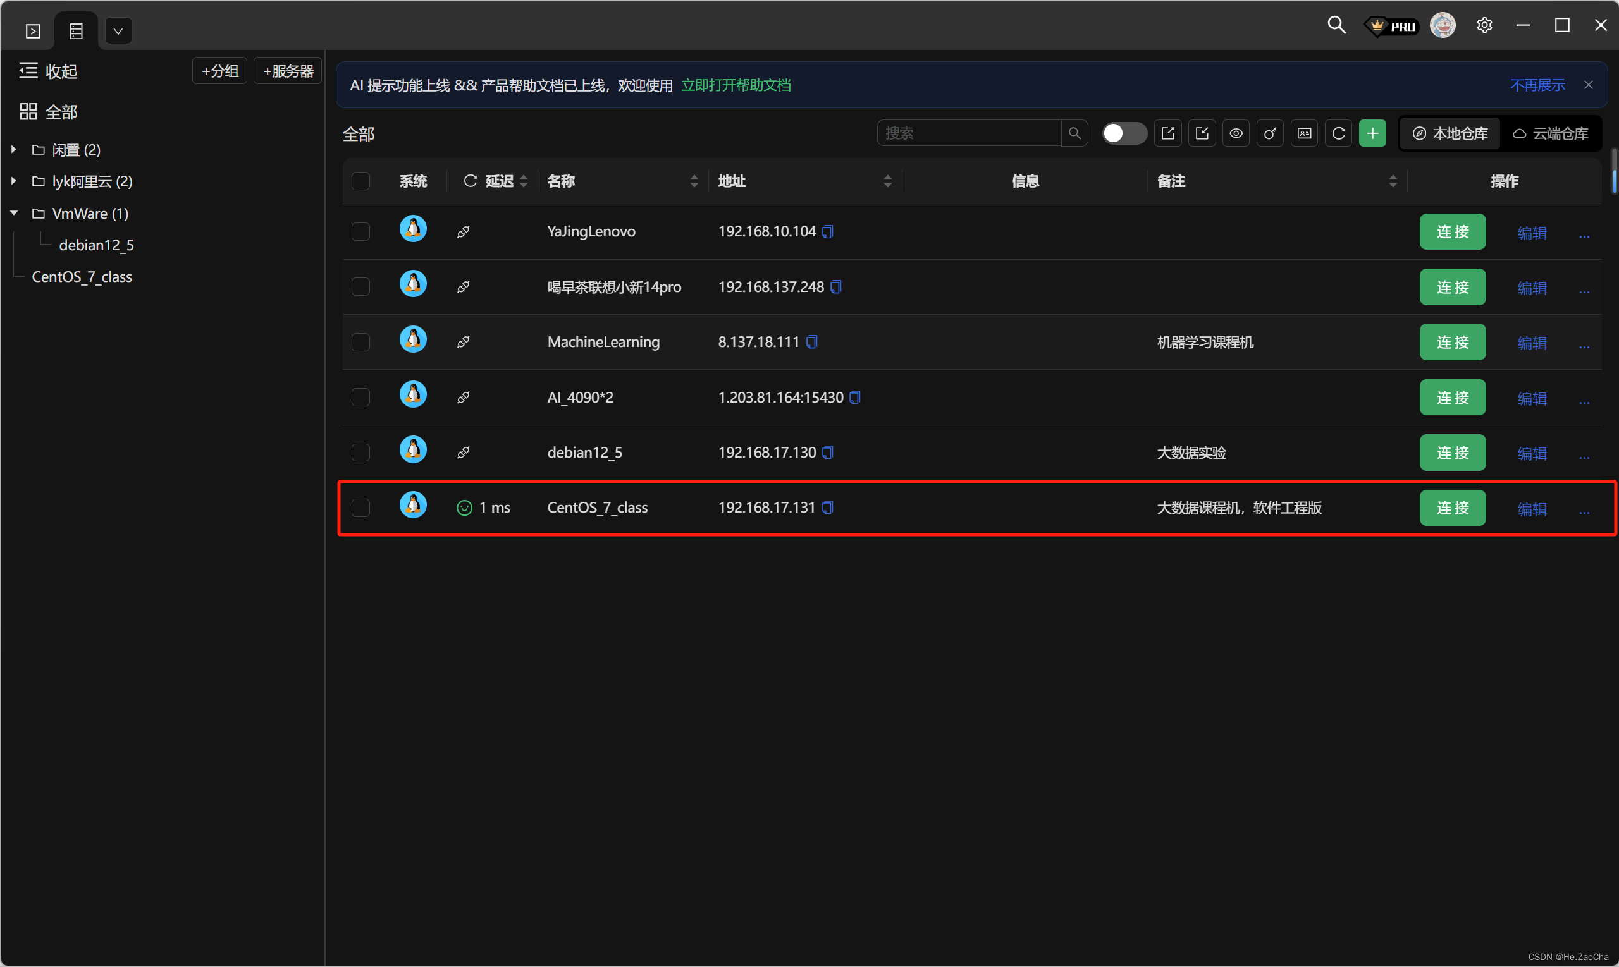This screenshot has height=967, width=1619.
Task: Sort by 备注 column arrows
Action: tap(1393, 181)
